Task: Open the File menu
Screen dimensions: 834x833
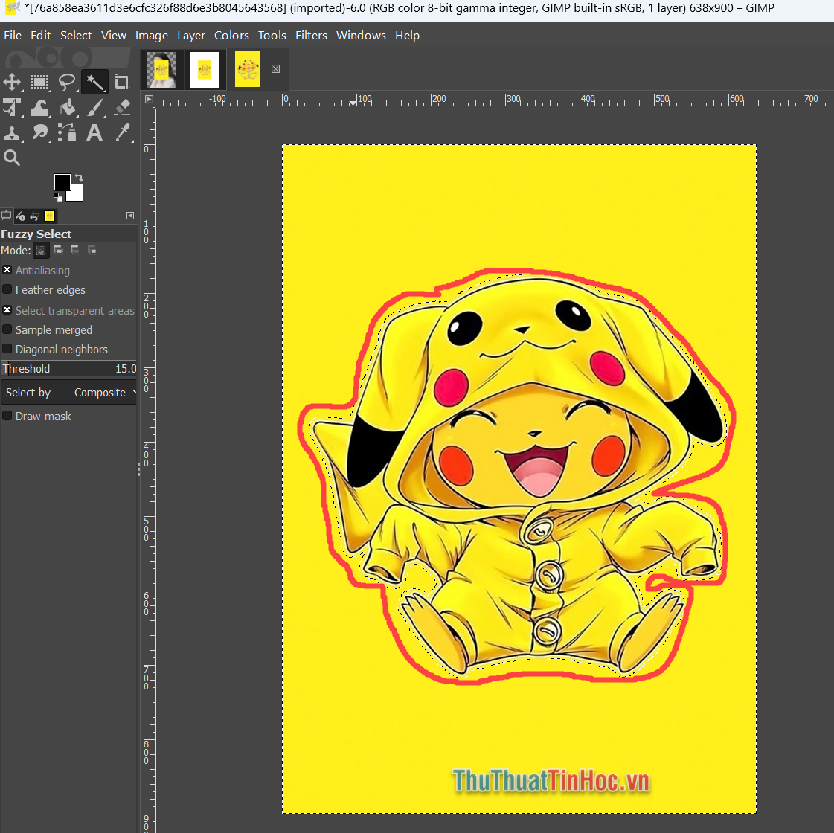Action: pos(13,36)
